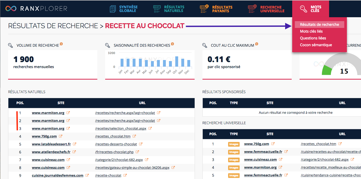The image size is (361, 179).
Task: Open /fr/recettes-chocolat.php URL link
Action: (115, 152)
